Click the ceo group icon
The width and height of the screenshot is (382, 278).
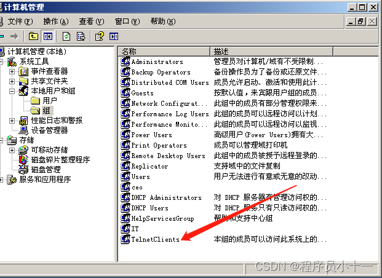tap(125, 187)
